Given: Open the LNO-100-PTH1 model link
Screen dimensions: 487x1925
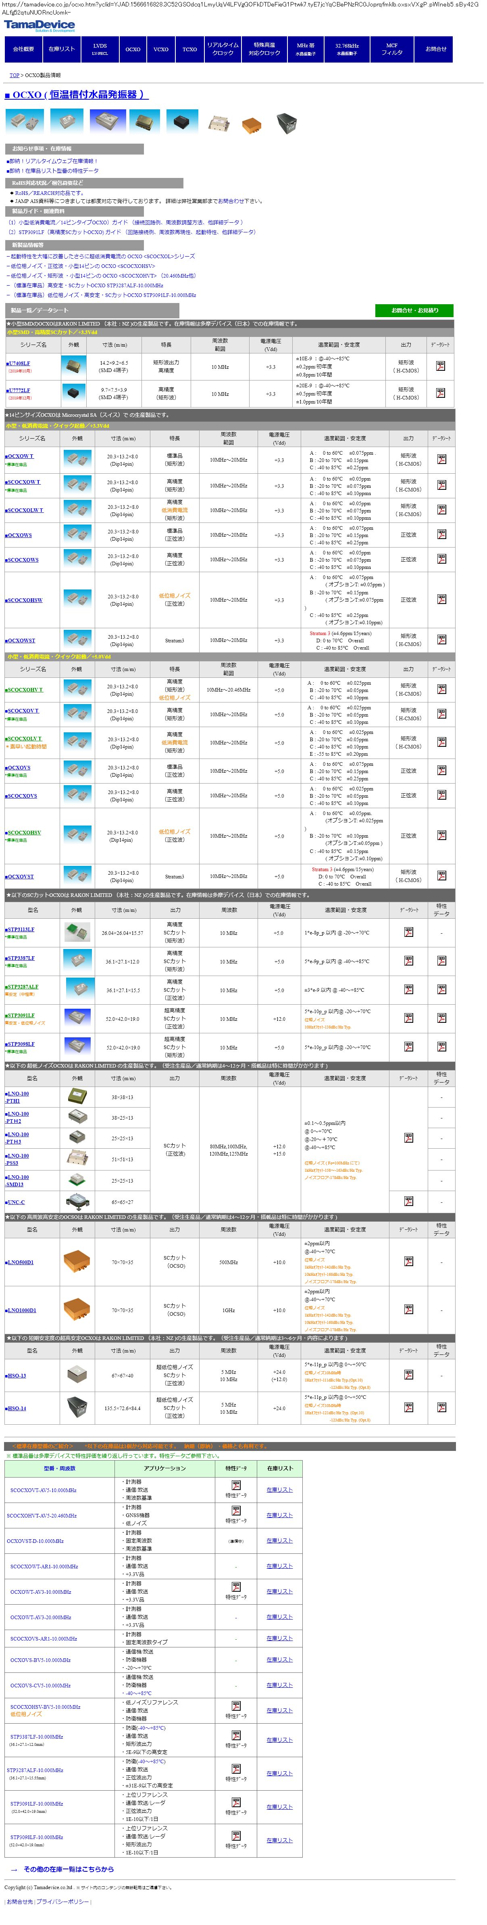Looking at the screenshot, I should coord(17,1097).
